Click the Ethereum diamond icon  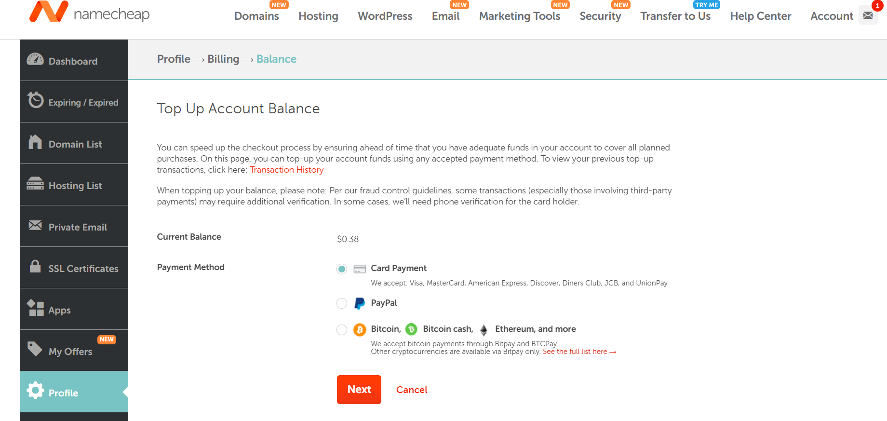(484, 330)
